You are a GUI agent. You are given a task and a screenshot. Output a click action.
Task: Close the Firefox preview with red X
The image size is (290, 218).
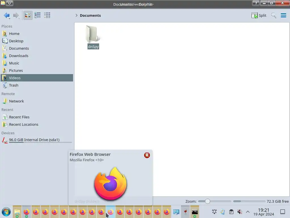[147, 155]
